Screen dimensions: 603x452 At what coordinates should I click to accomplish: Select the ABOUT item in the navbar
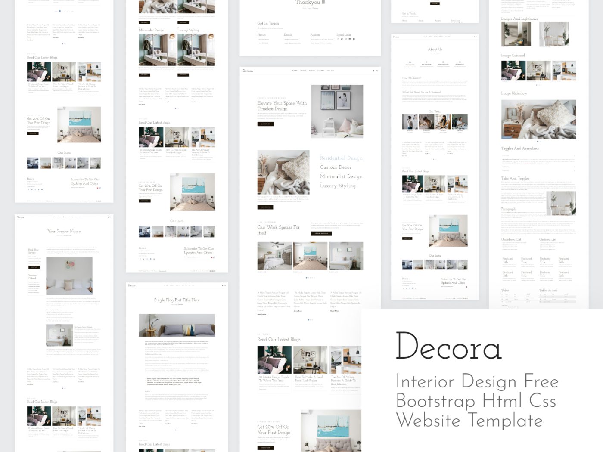pos(303,71)
